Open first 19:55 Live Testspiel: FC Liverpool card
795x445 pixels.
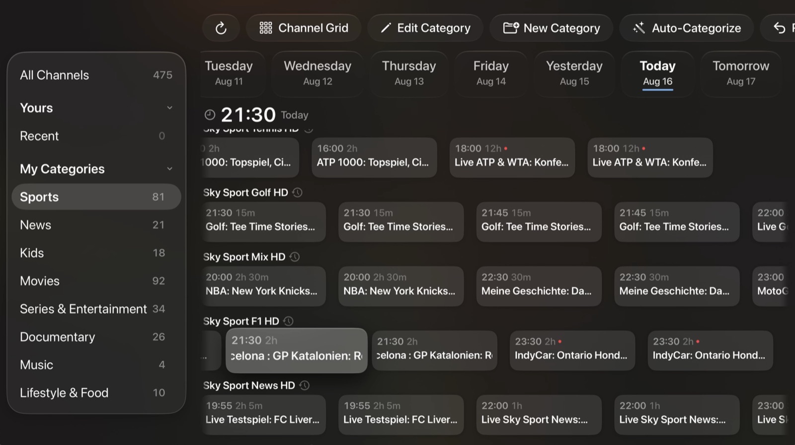(263, 415)
